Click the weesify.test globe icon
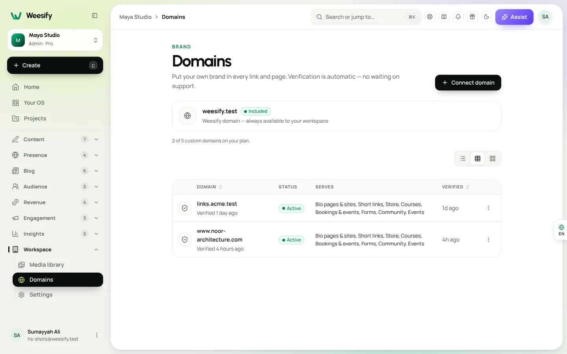The image size is (567, 354). click(187, 116)
